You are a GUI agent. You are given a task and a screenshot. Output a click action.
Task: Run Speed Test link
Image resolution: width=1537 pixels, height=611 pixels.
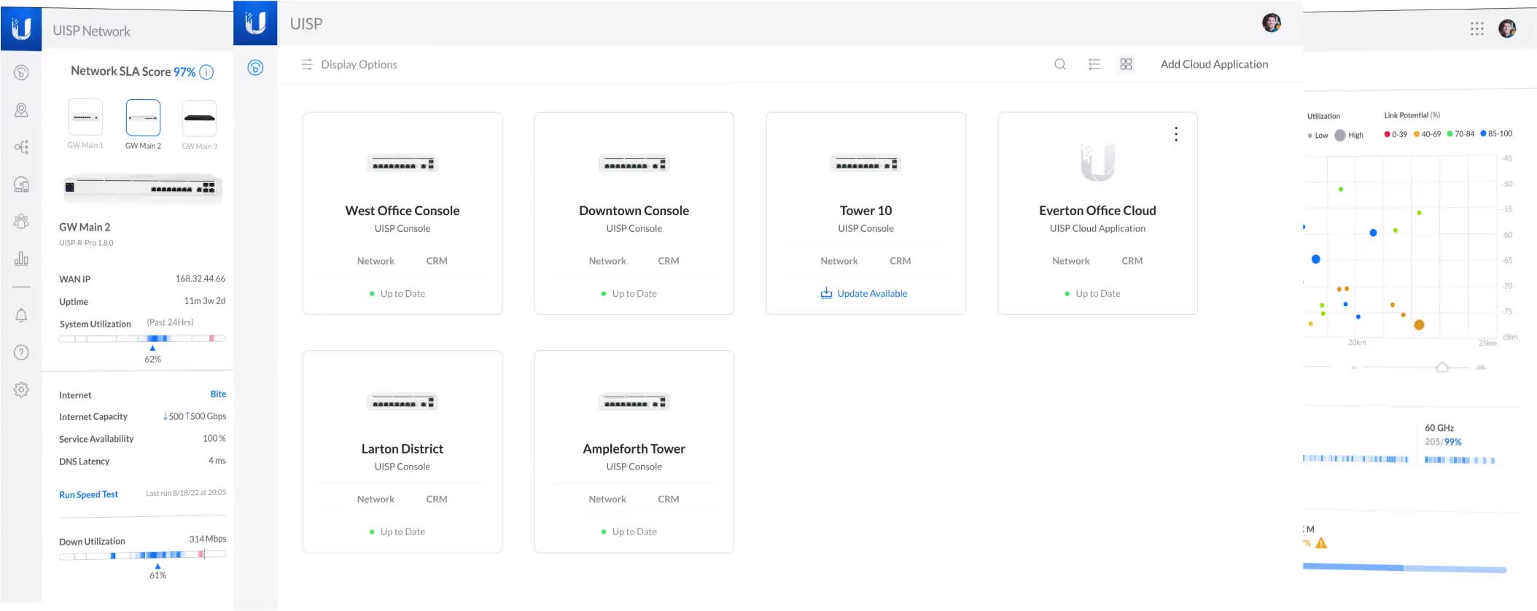[88, 494]
